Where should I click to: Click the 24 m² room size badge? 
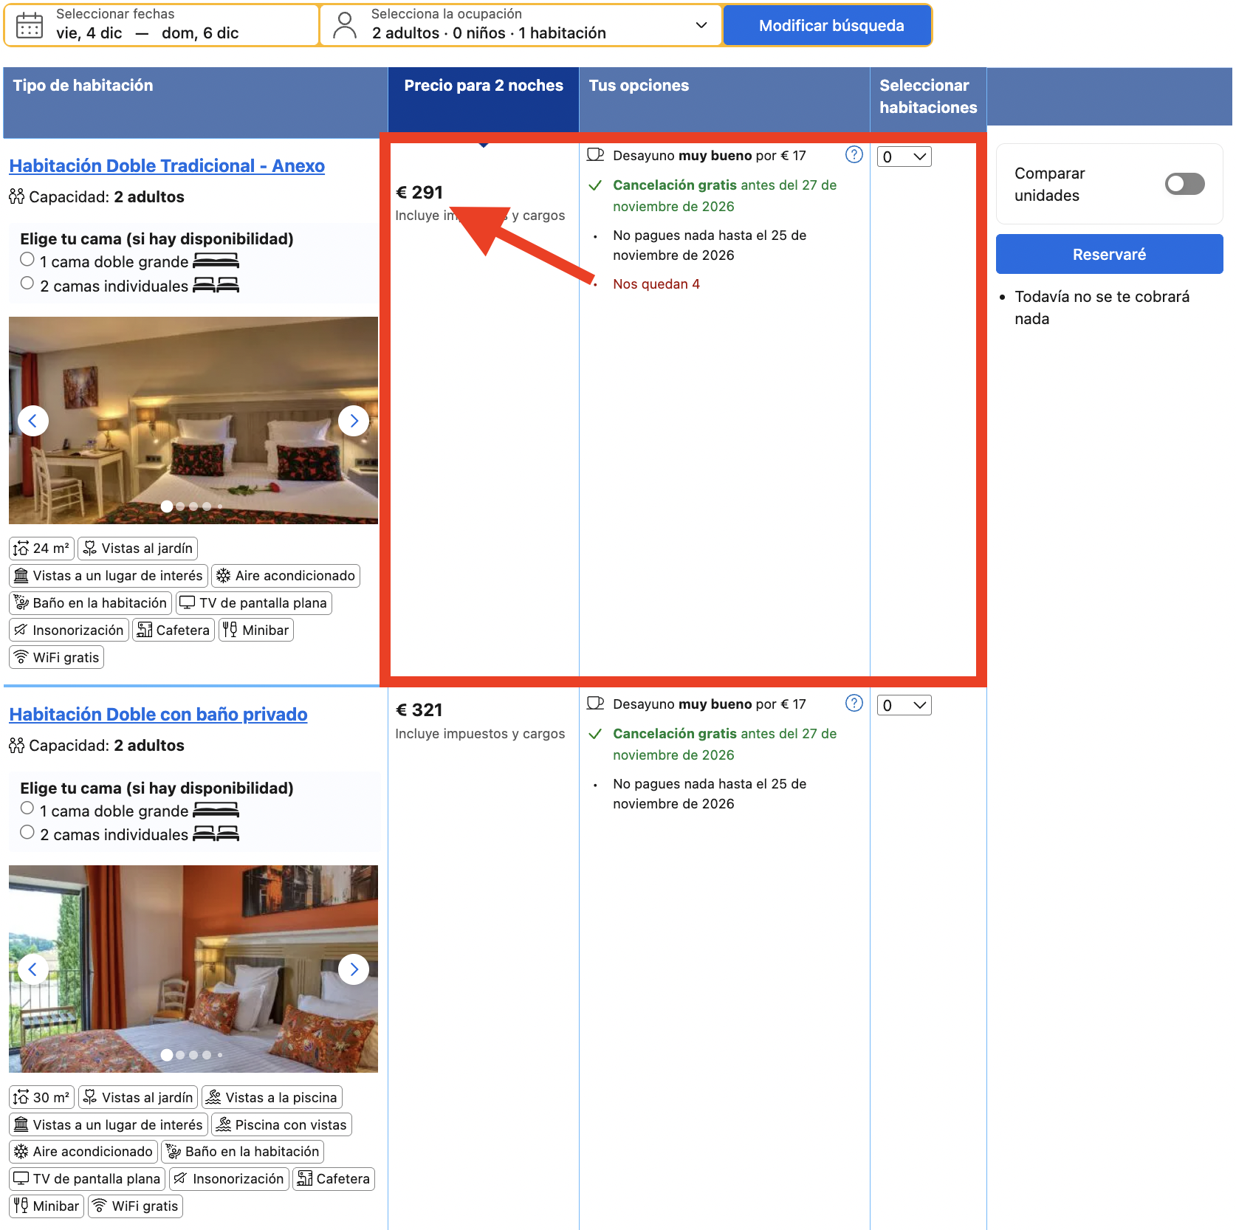tap(41, 549)
